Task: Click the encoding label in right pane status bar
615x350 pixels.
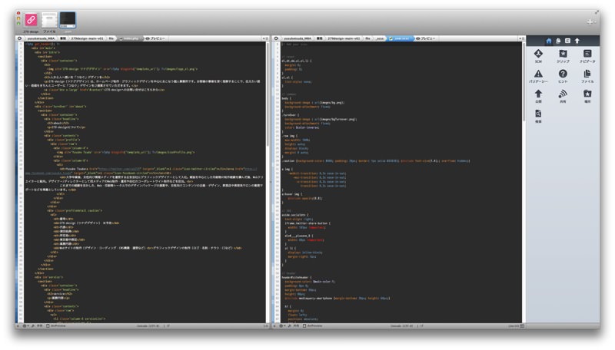Action: point(402,325)
